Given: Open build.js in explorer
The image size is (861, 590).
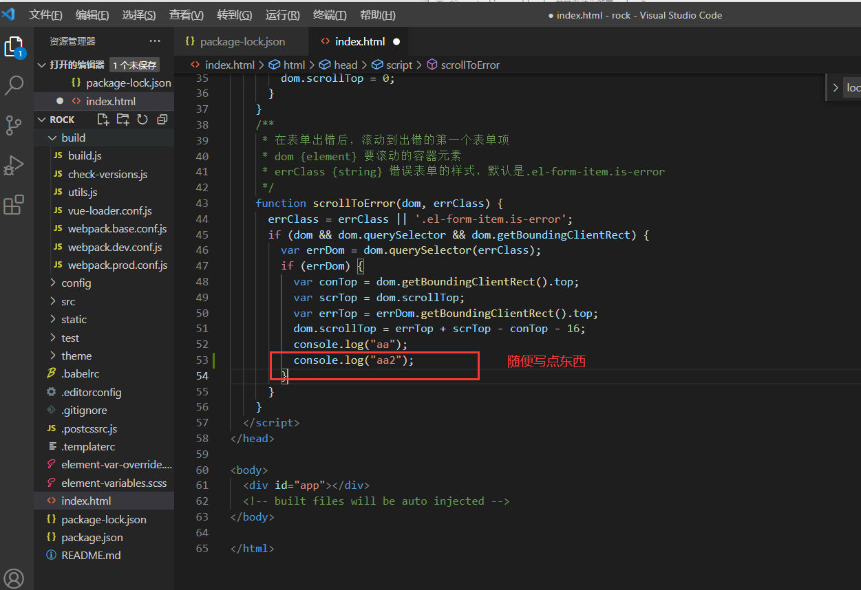Looking at the screenshot, I should [85, 156].
